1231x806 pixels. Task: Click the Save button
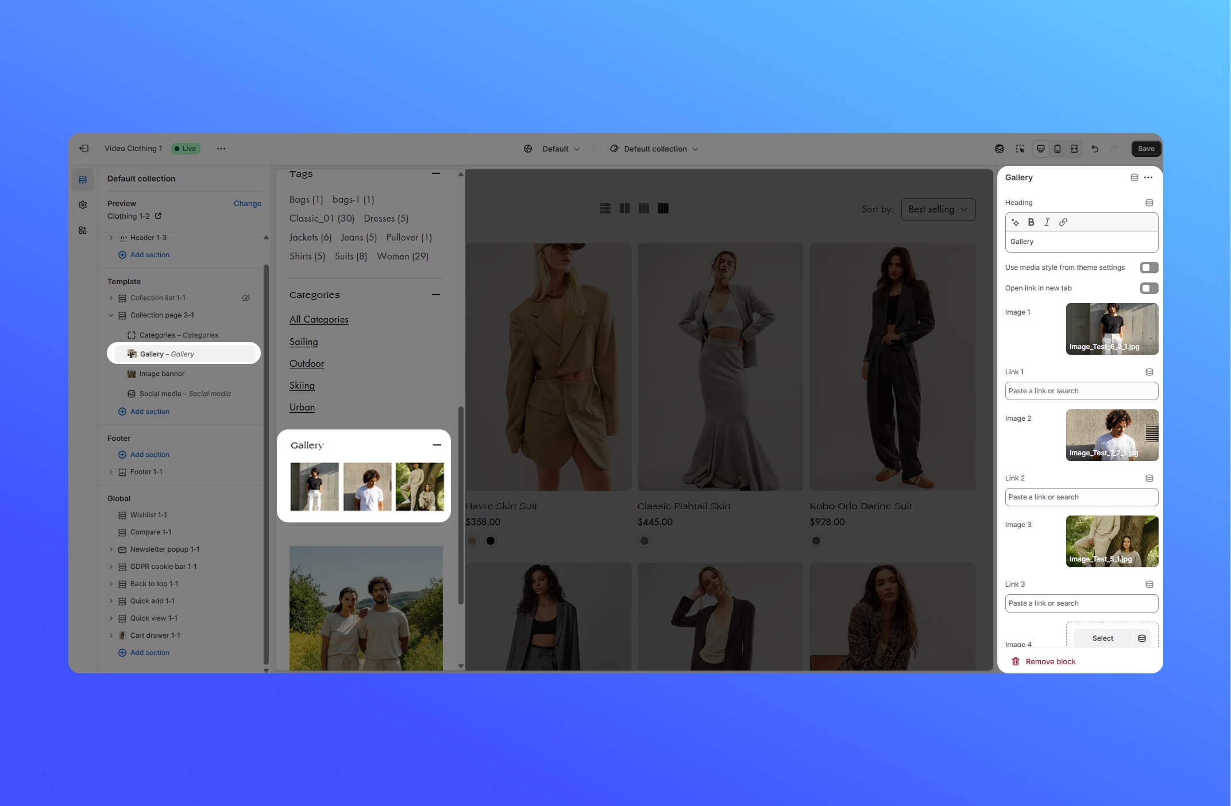click(1145, 149)
